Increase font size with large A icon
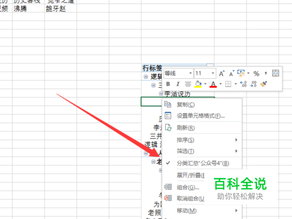The image size is (292, 219). pos(221,74)
